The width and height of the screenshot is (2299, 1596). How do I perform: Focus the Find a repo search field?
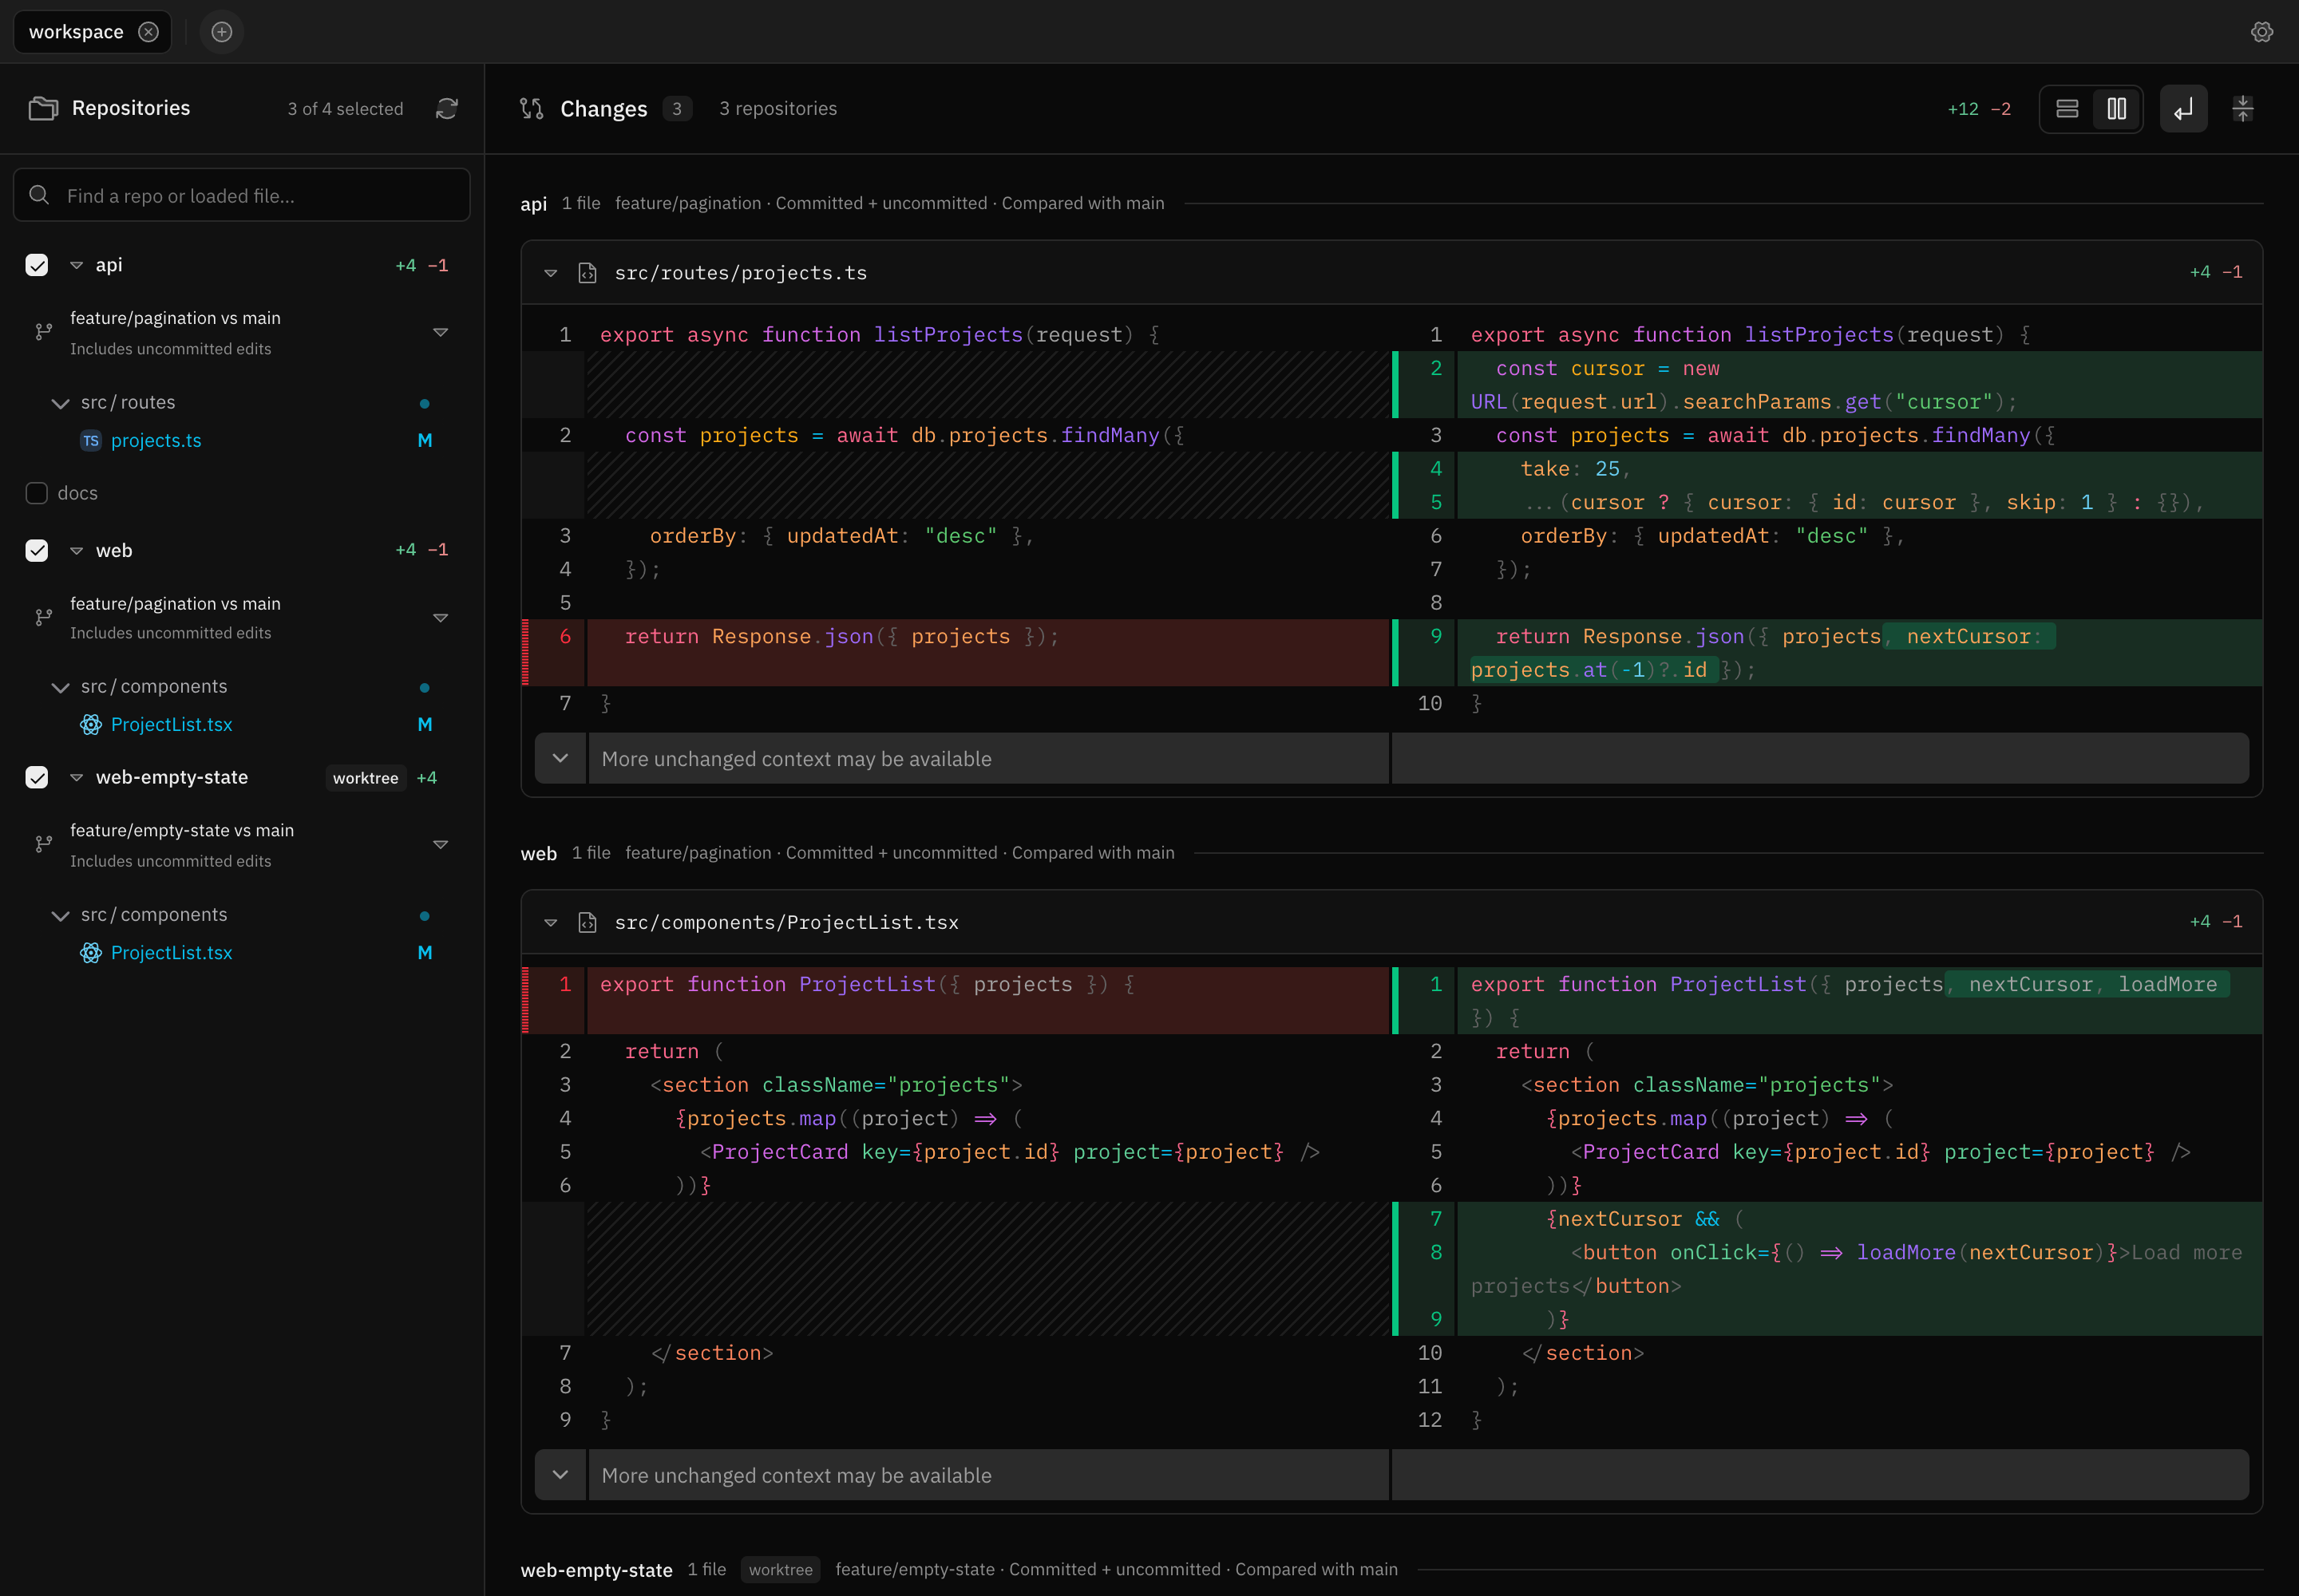coord(241,195)
